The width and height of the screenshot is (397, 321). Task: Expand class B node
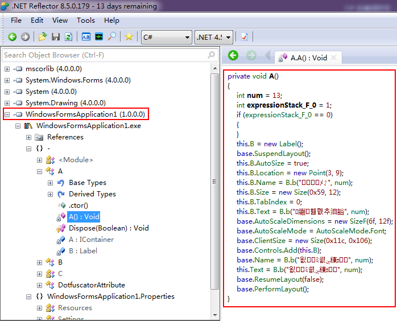pos(39,262)
